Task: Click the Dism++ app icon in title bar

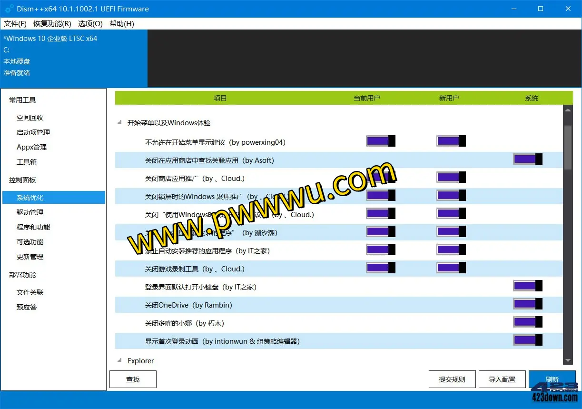Action: pyautogui.click(x=9, y=9)
